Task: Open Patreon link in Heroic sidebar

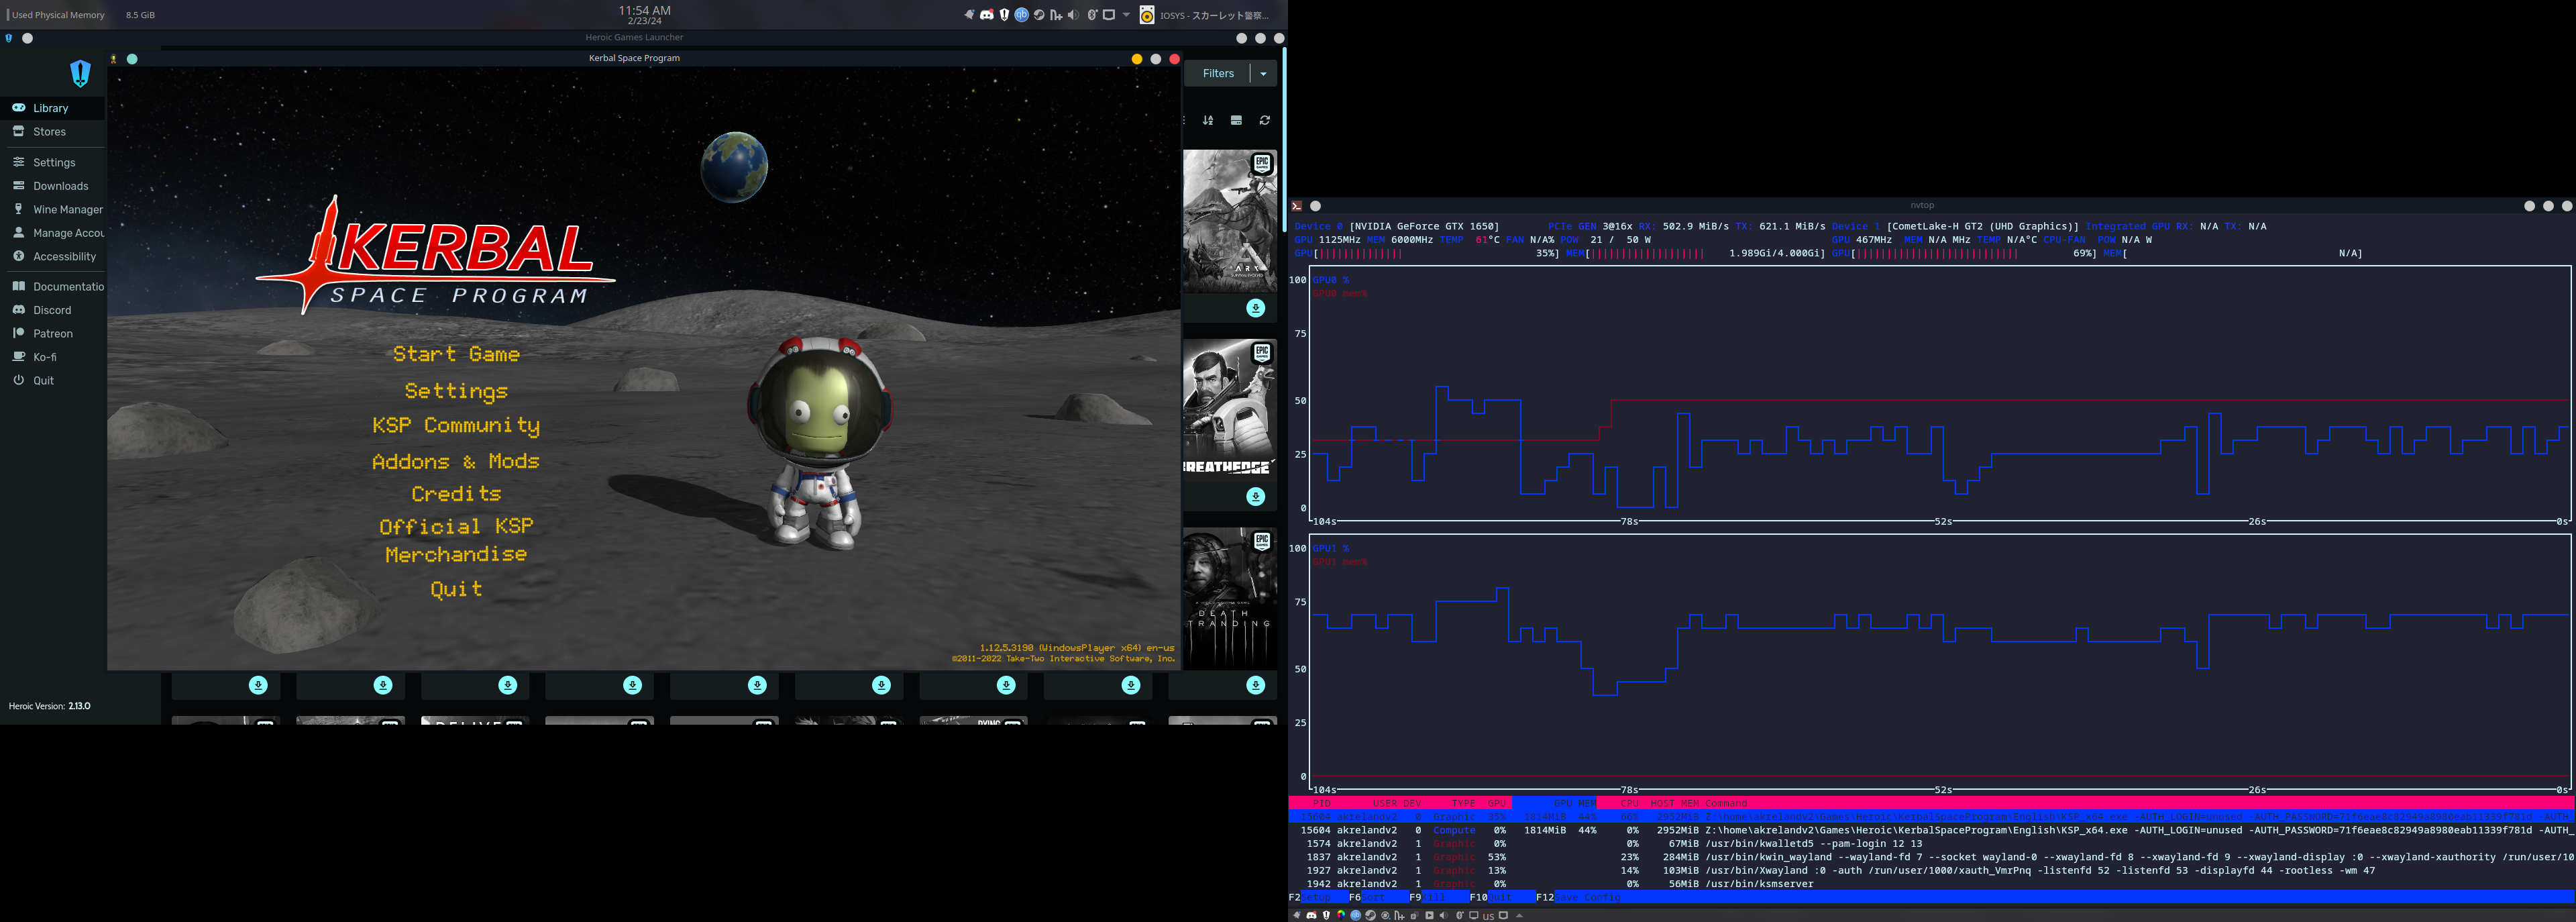Action: [52, 333]
